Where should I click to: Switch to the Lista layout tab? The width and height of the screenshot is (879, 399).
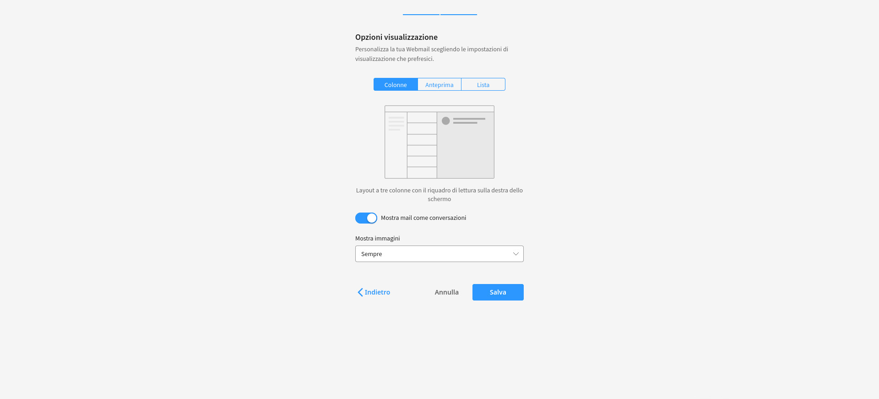(483, 85)
